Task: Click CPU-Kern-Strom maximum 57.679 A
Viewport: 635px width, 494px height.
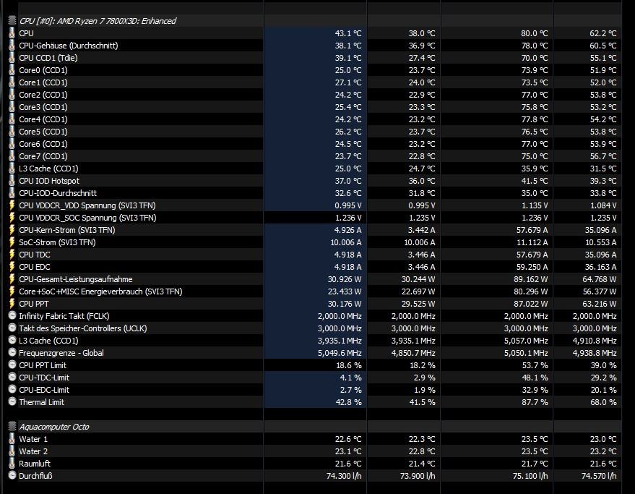Action: point(532,230)
